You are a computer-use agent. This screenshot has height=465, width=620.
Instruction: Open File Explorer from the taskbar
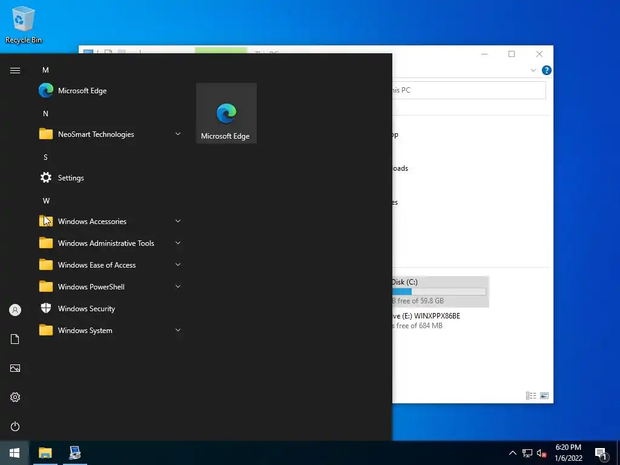coord(45,453)
